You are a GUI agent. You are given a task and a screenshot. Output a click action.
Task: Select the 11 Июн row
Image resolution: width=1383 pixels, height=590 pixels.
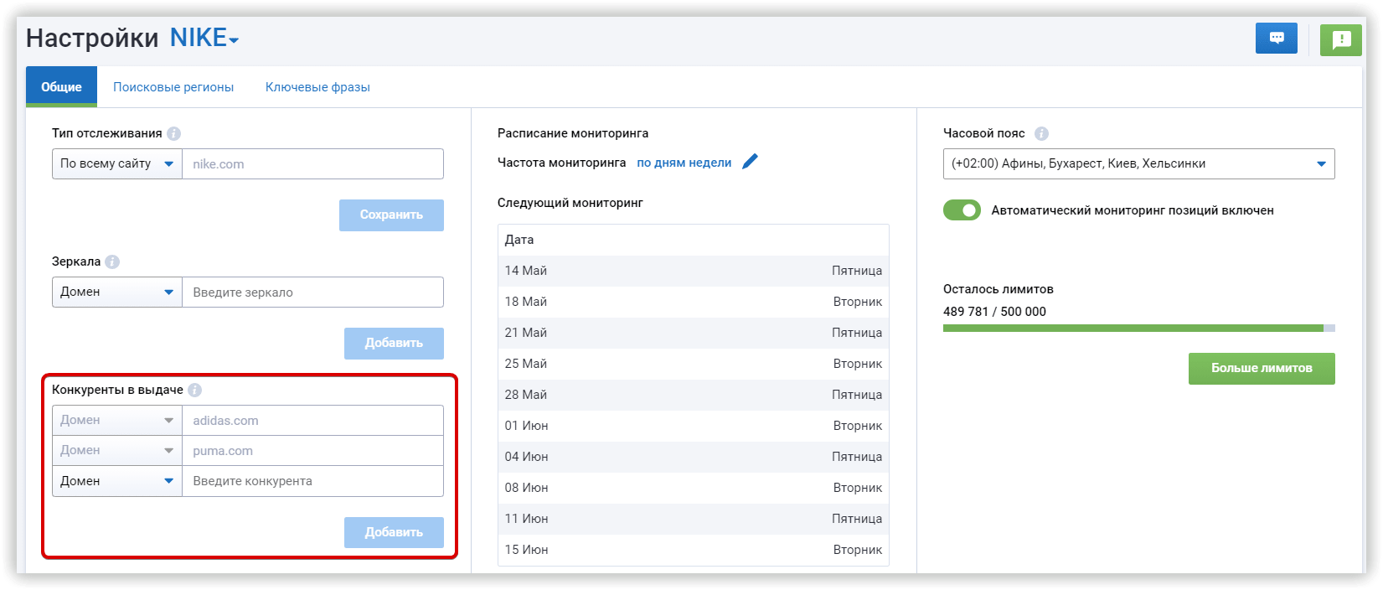pyautogui.click(x=693, y=519)
